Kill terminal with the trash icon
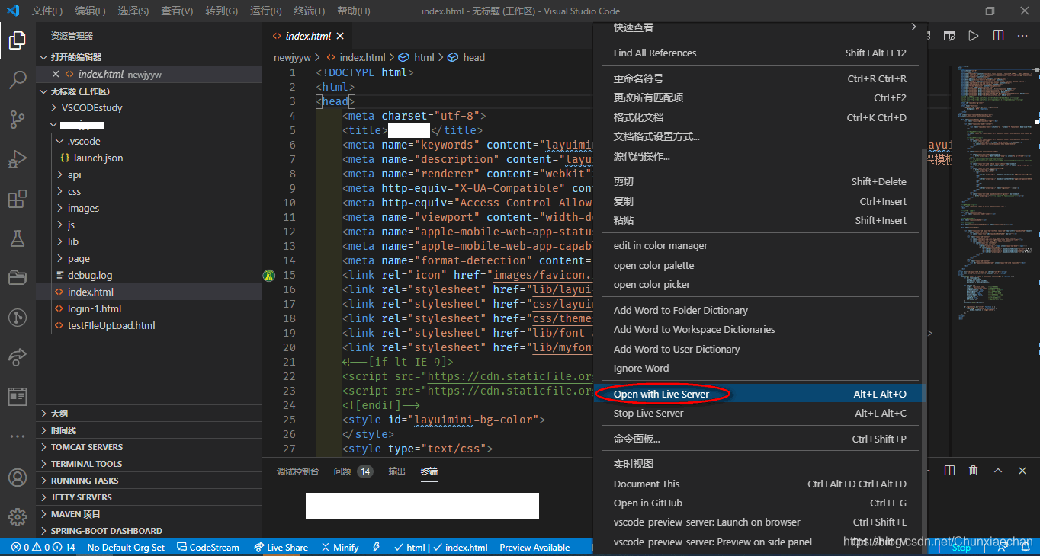The image size is (1040, 556). point(974,471)
